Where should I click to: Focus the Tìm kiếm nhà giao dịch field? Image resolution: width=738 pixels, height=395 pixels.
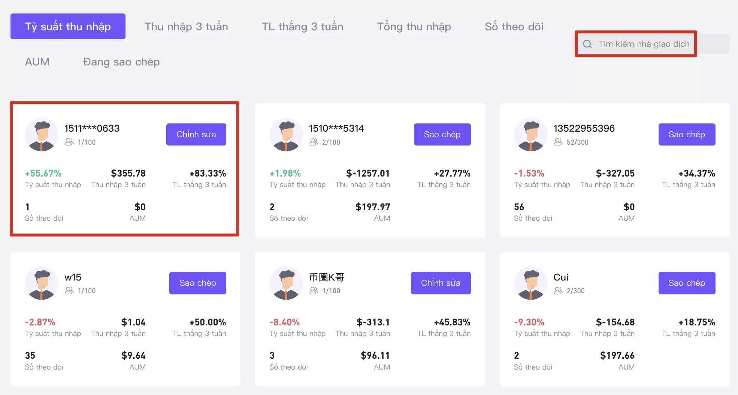tap(652, 44)
